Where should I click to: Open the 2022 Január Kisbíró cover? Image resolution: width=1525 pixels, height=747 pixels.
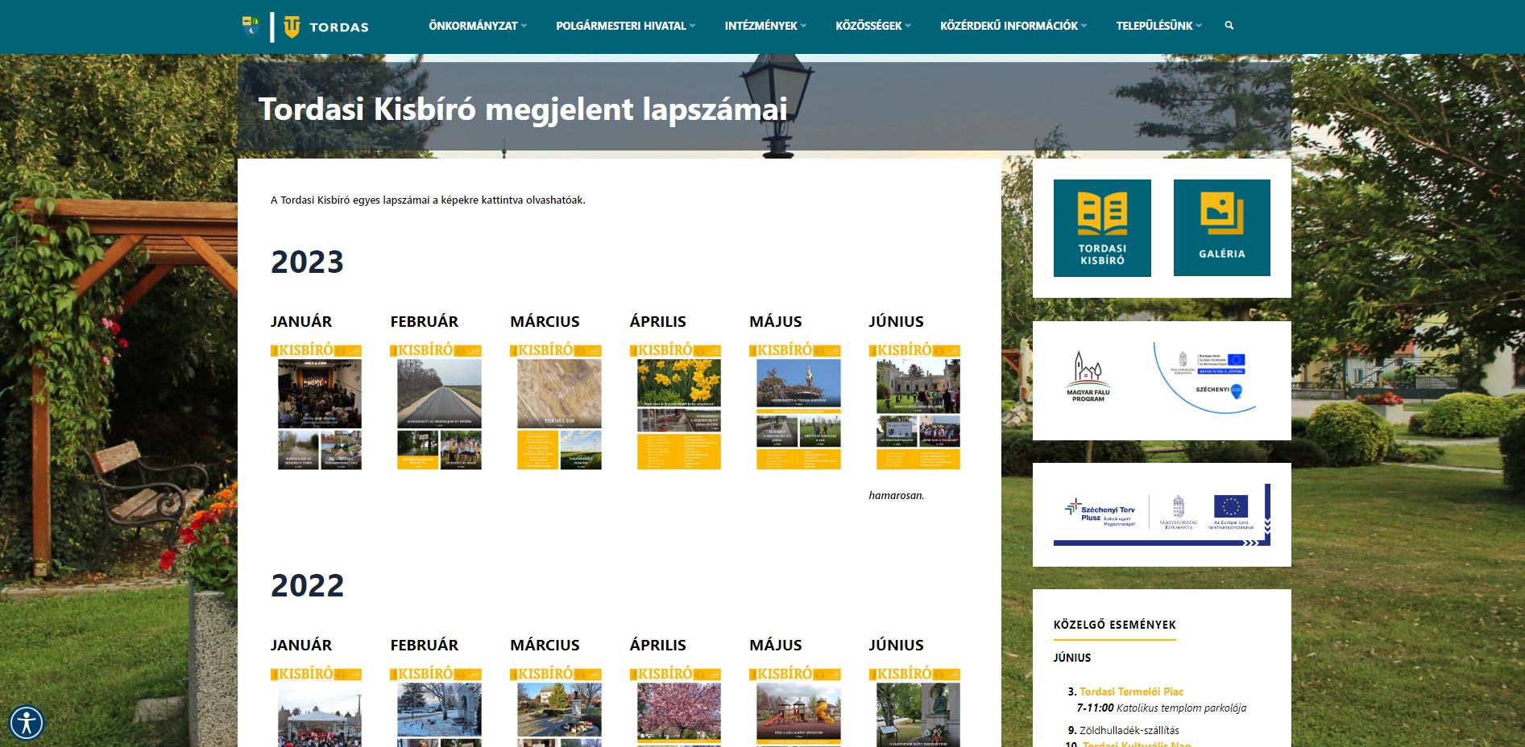coord(316,707)
